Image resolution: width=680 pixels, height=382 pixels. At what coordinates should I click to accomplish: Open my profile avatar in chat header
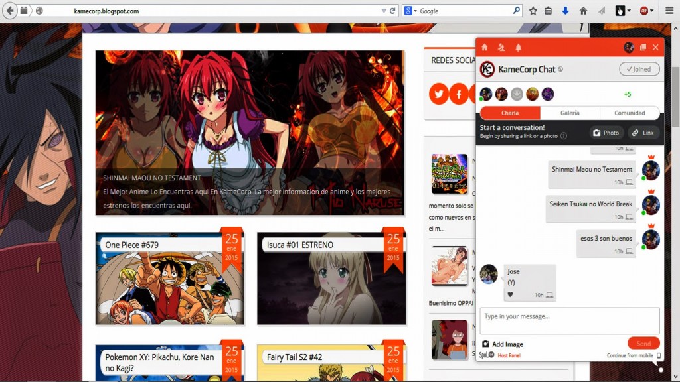629,47
